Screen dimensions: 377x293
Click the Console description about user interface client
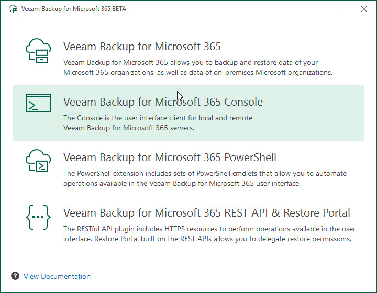click(158, 123)
